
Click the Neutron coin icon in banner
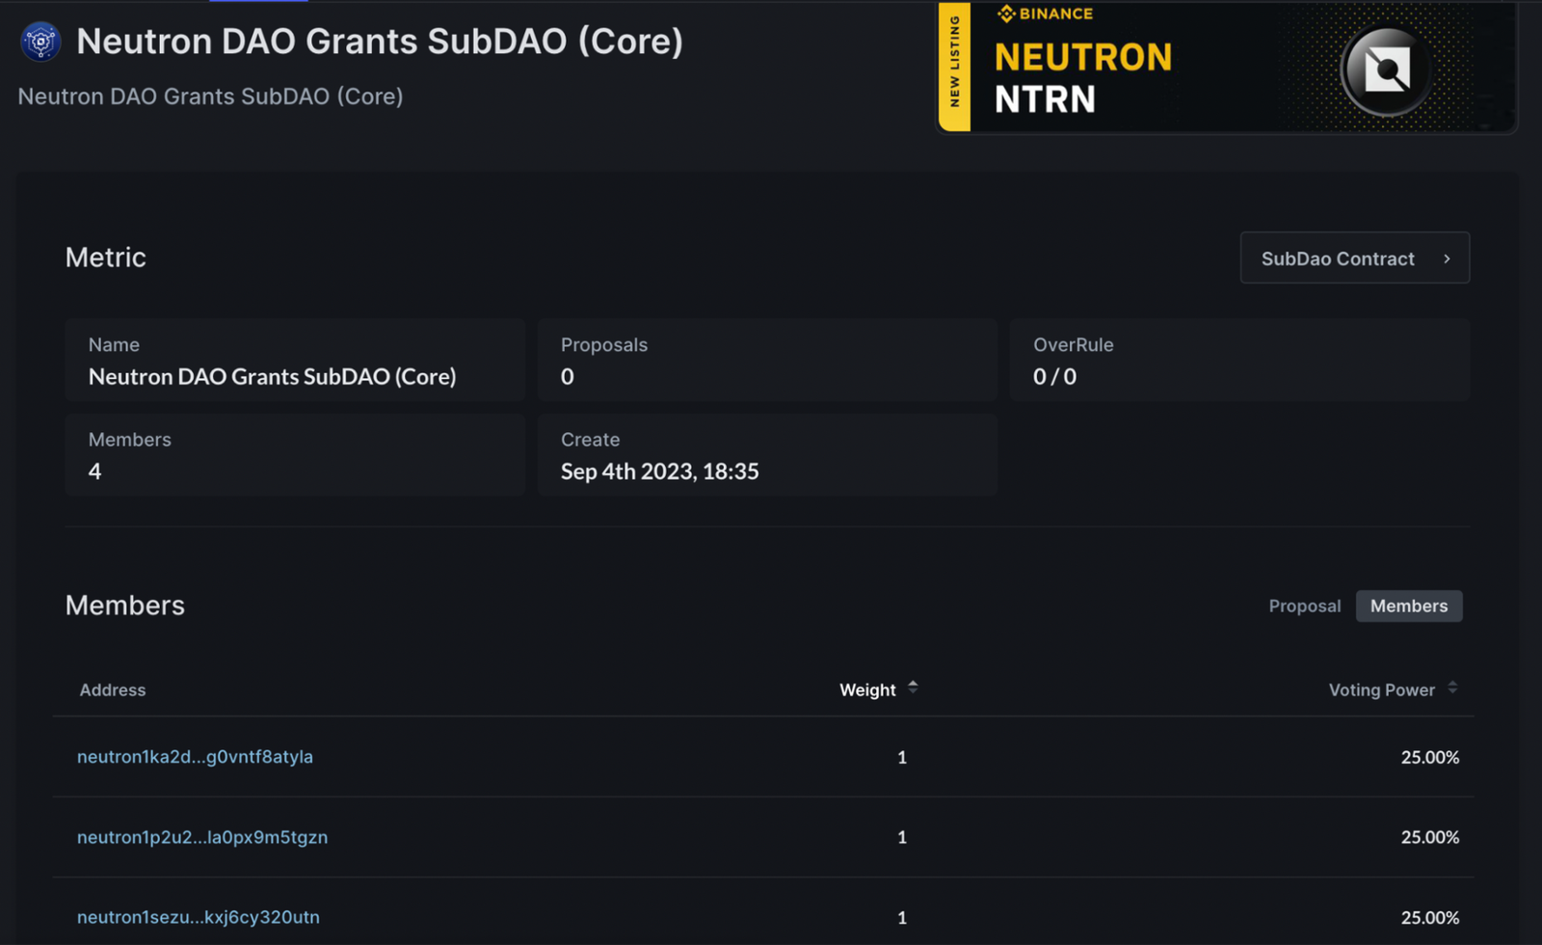point(1387,69)
